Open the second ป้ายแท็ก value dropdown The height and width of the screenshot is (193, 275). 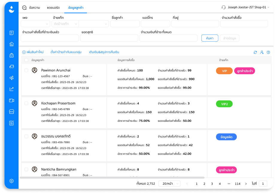coord(94,24)
